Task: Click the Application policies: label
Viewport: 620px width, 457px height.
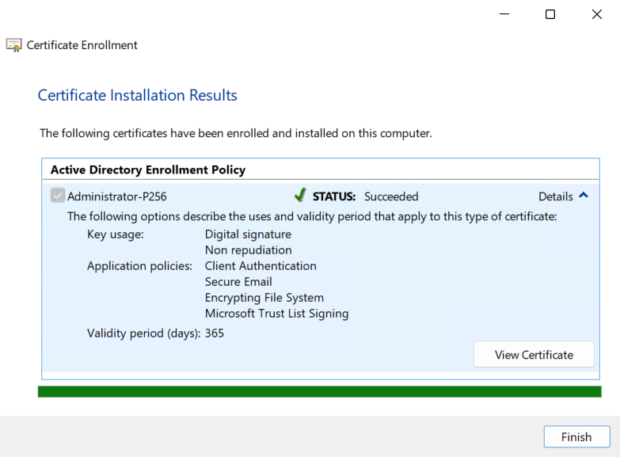Action: tap(139, 266)
